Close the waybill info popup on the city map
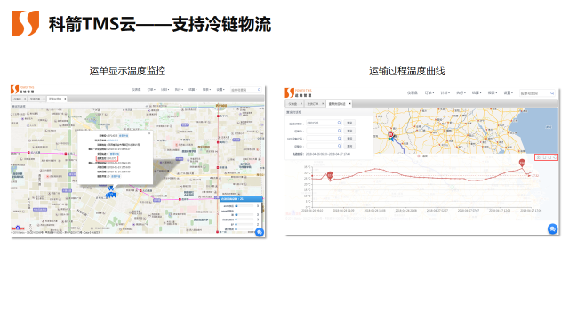 tap(149, 133)
